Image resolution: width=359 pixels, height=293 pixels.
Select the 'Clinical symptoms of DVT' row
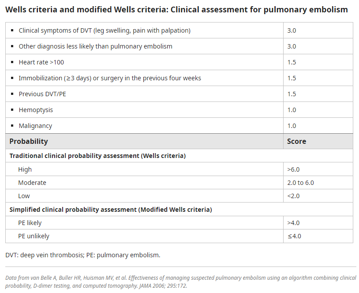click(x=105, y=30)
